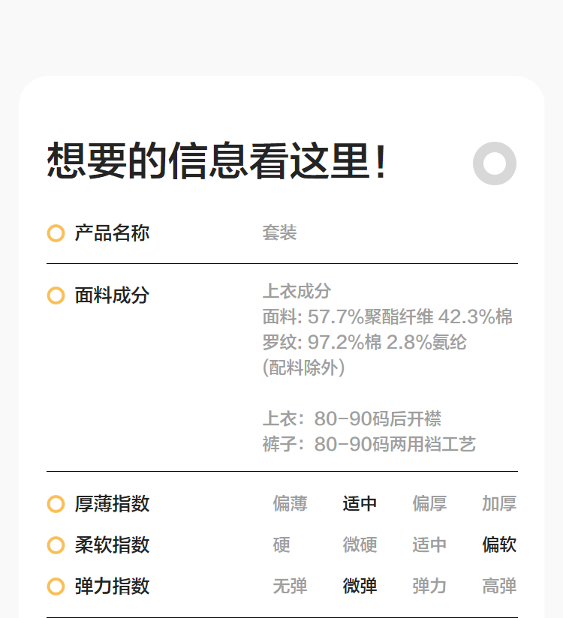Click the 产品名称 label

click(112, 233)
